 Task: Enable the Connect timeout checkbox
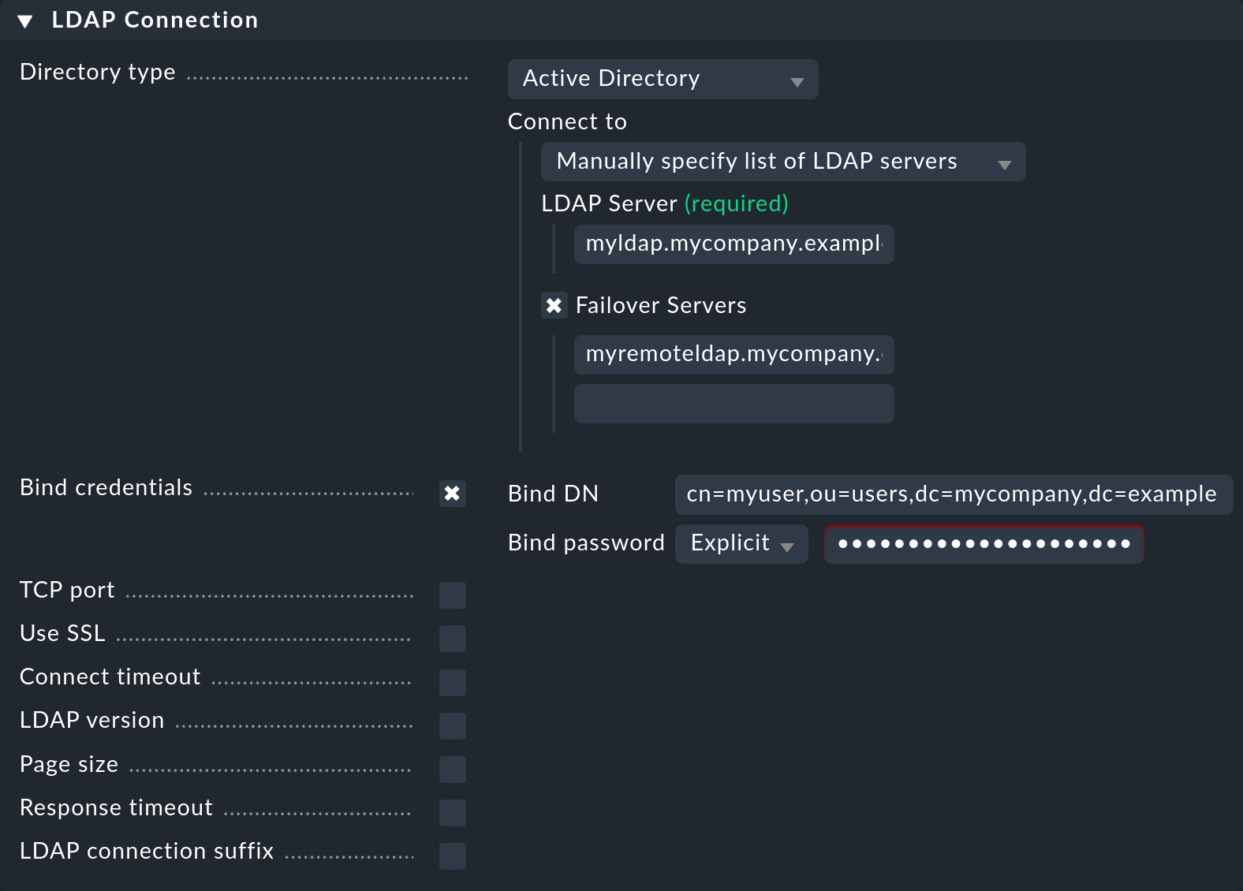click(x=453, y=682)
